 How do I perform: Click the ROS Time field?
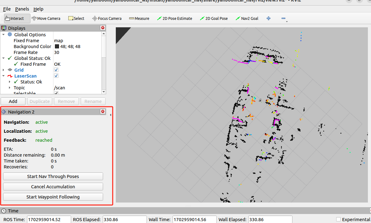pos(49,220)
